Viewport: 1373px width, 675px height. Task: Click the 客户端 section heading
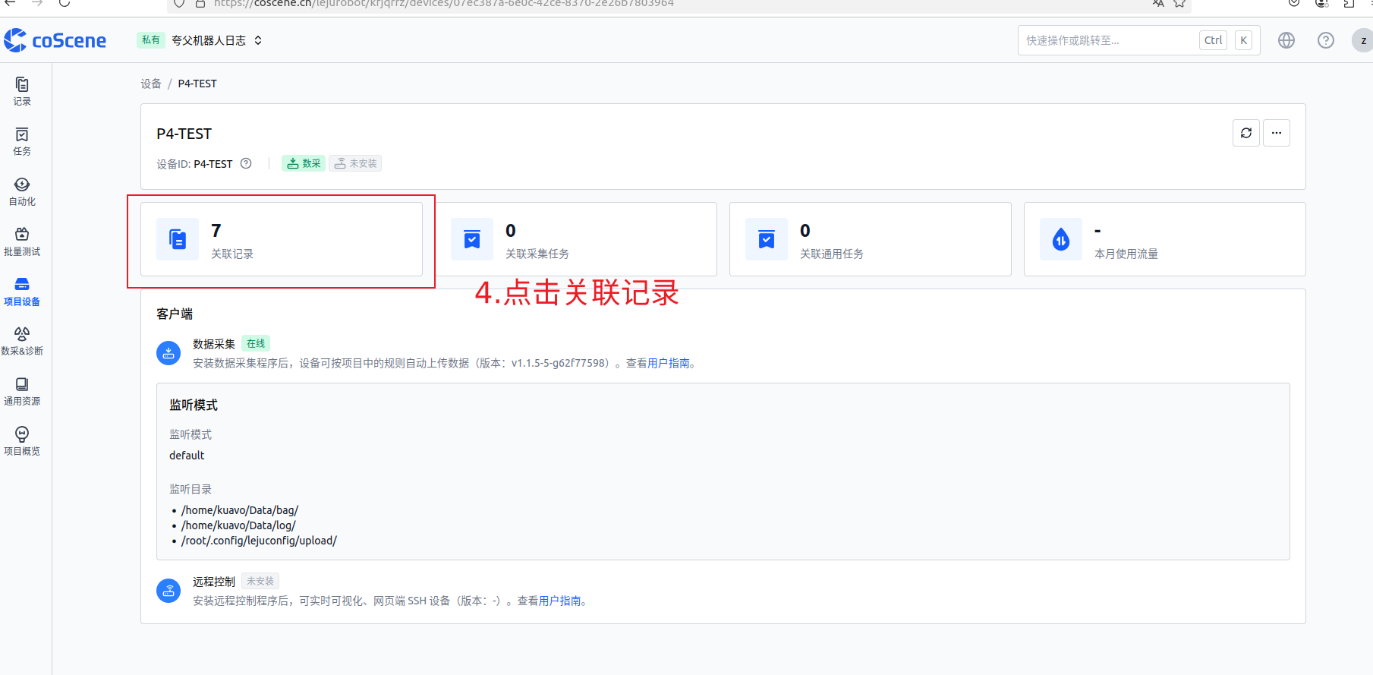[175, 314]
